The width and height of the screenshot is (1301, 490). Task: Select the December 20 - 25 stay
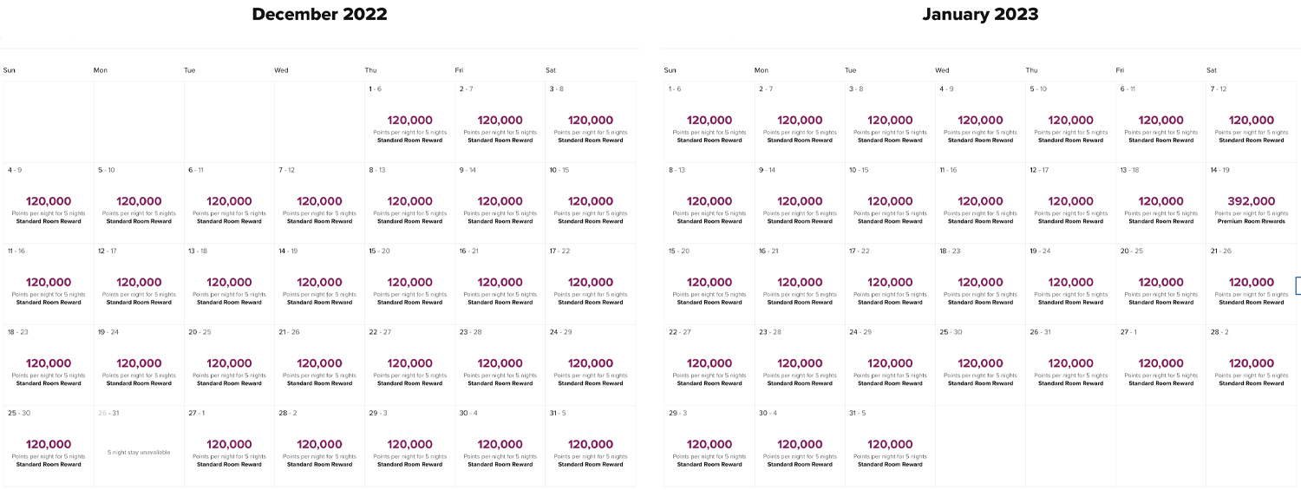[x=229, y=365]
